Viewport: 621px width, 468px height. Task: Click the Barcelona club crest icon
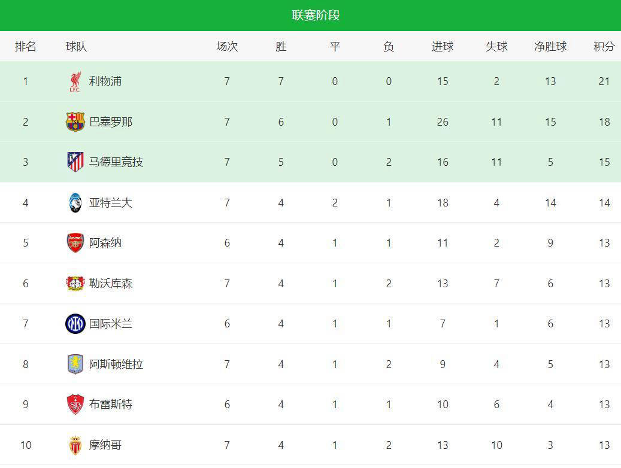point(75,122)
